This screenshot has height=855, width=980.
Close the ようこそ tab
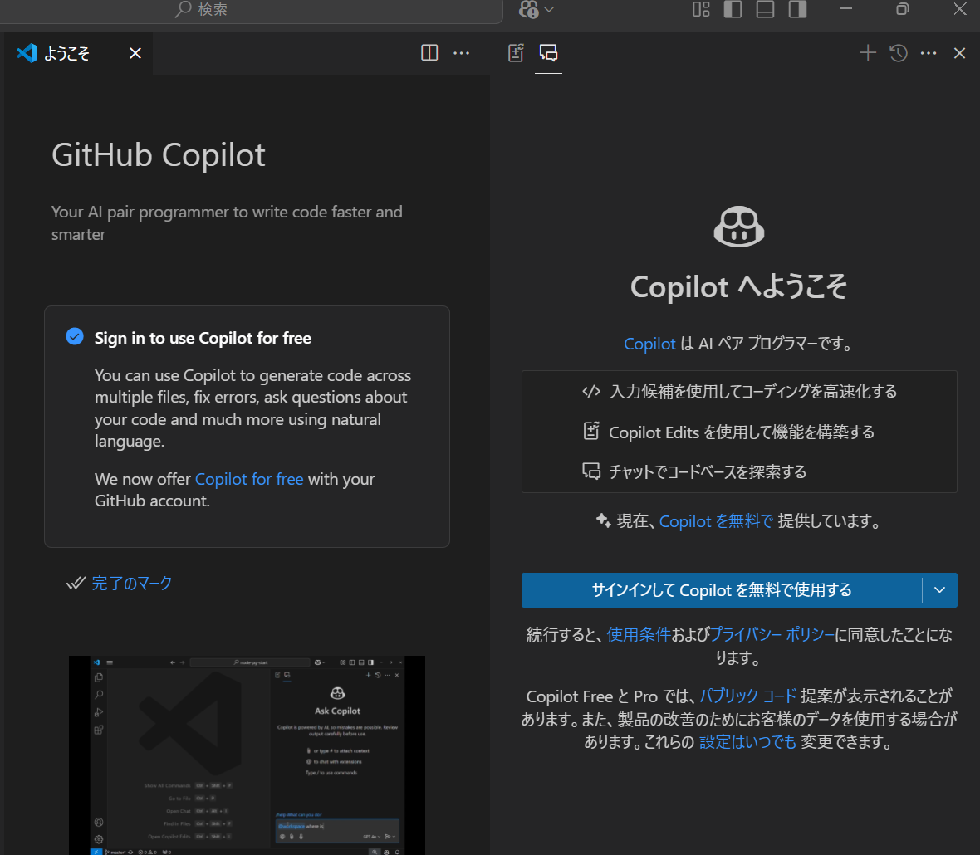(x=135, y=52)
